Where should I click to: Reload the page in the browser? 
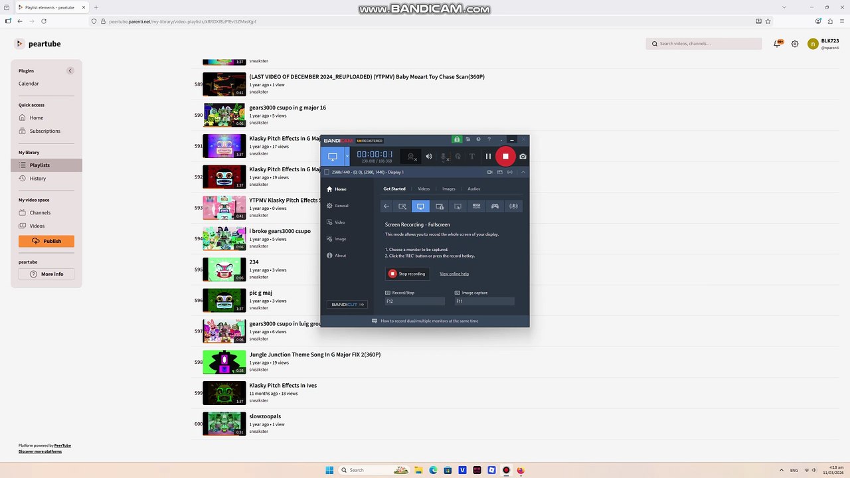[x=44, y=21]
